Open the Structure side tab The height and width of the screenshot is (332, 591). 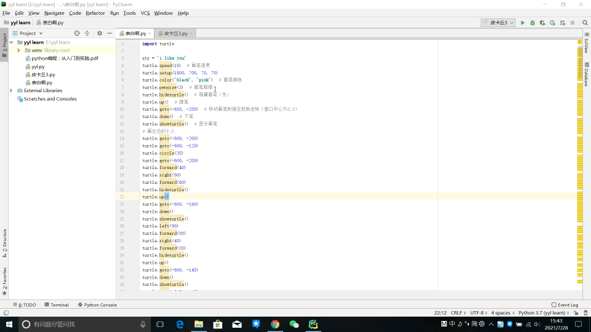tap(4, 243)
